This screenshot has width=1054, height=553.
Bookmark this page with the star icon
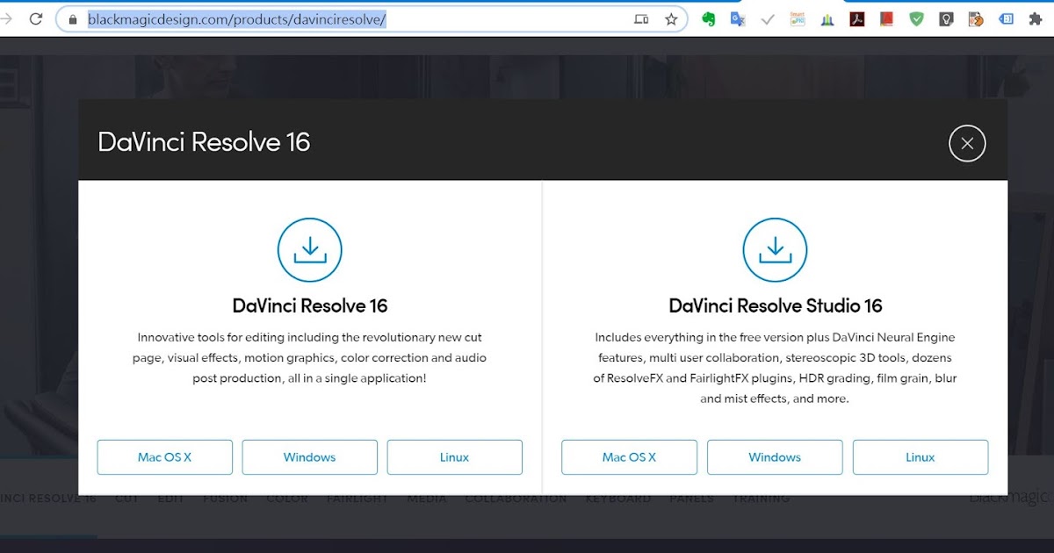click(671, 18)
